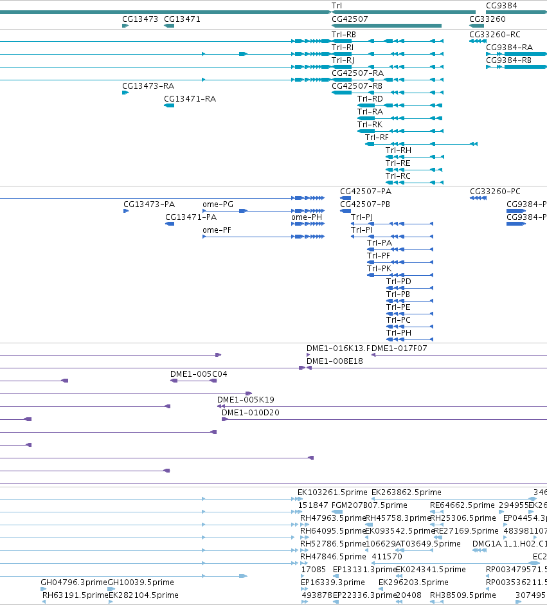This screenshot has height=605, width=547.
Task: Click protein label Trl-PD
Action: (399, 281)
